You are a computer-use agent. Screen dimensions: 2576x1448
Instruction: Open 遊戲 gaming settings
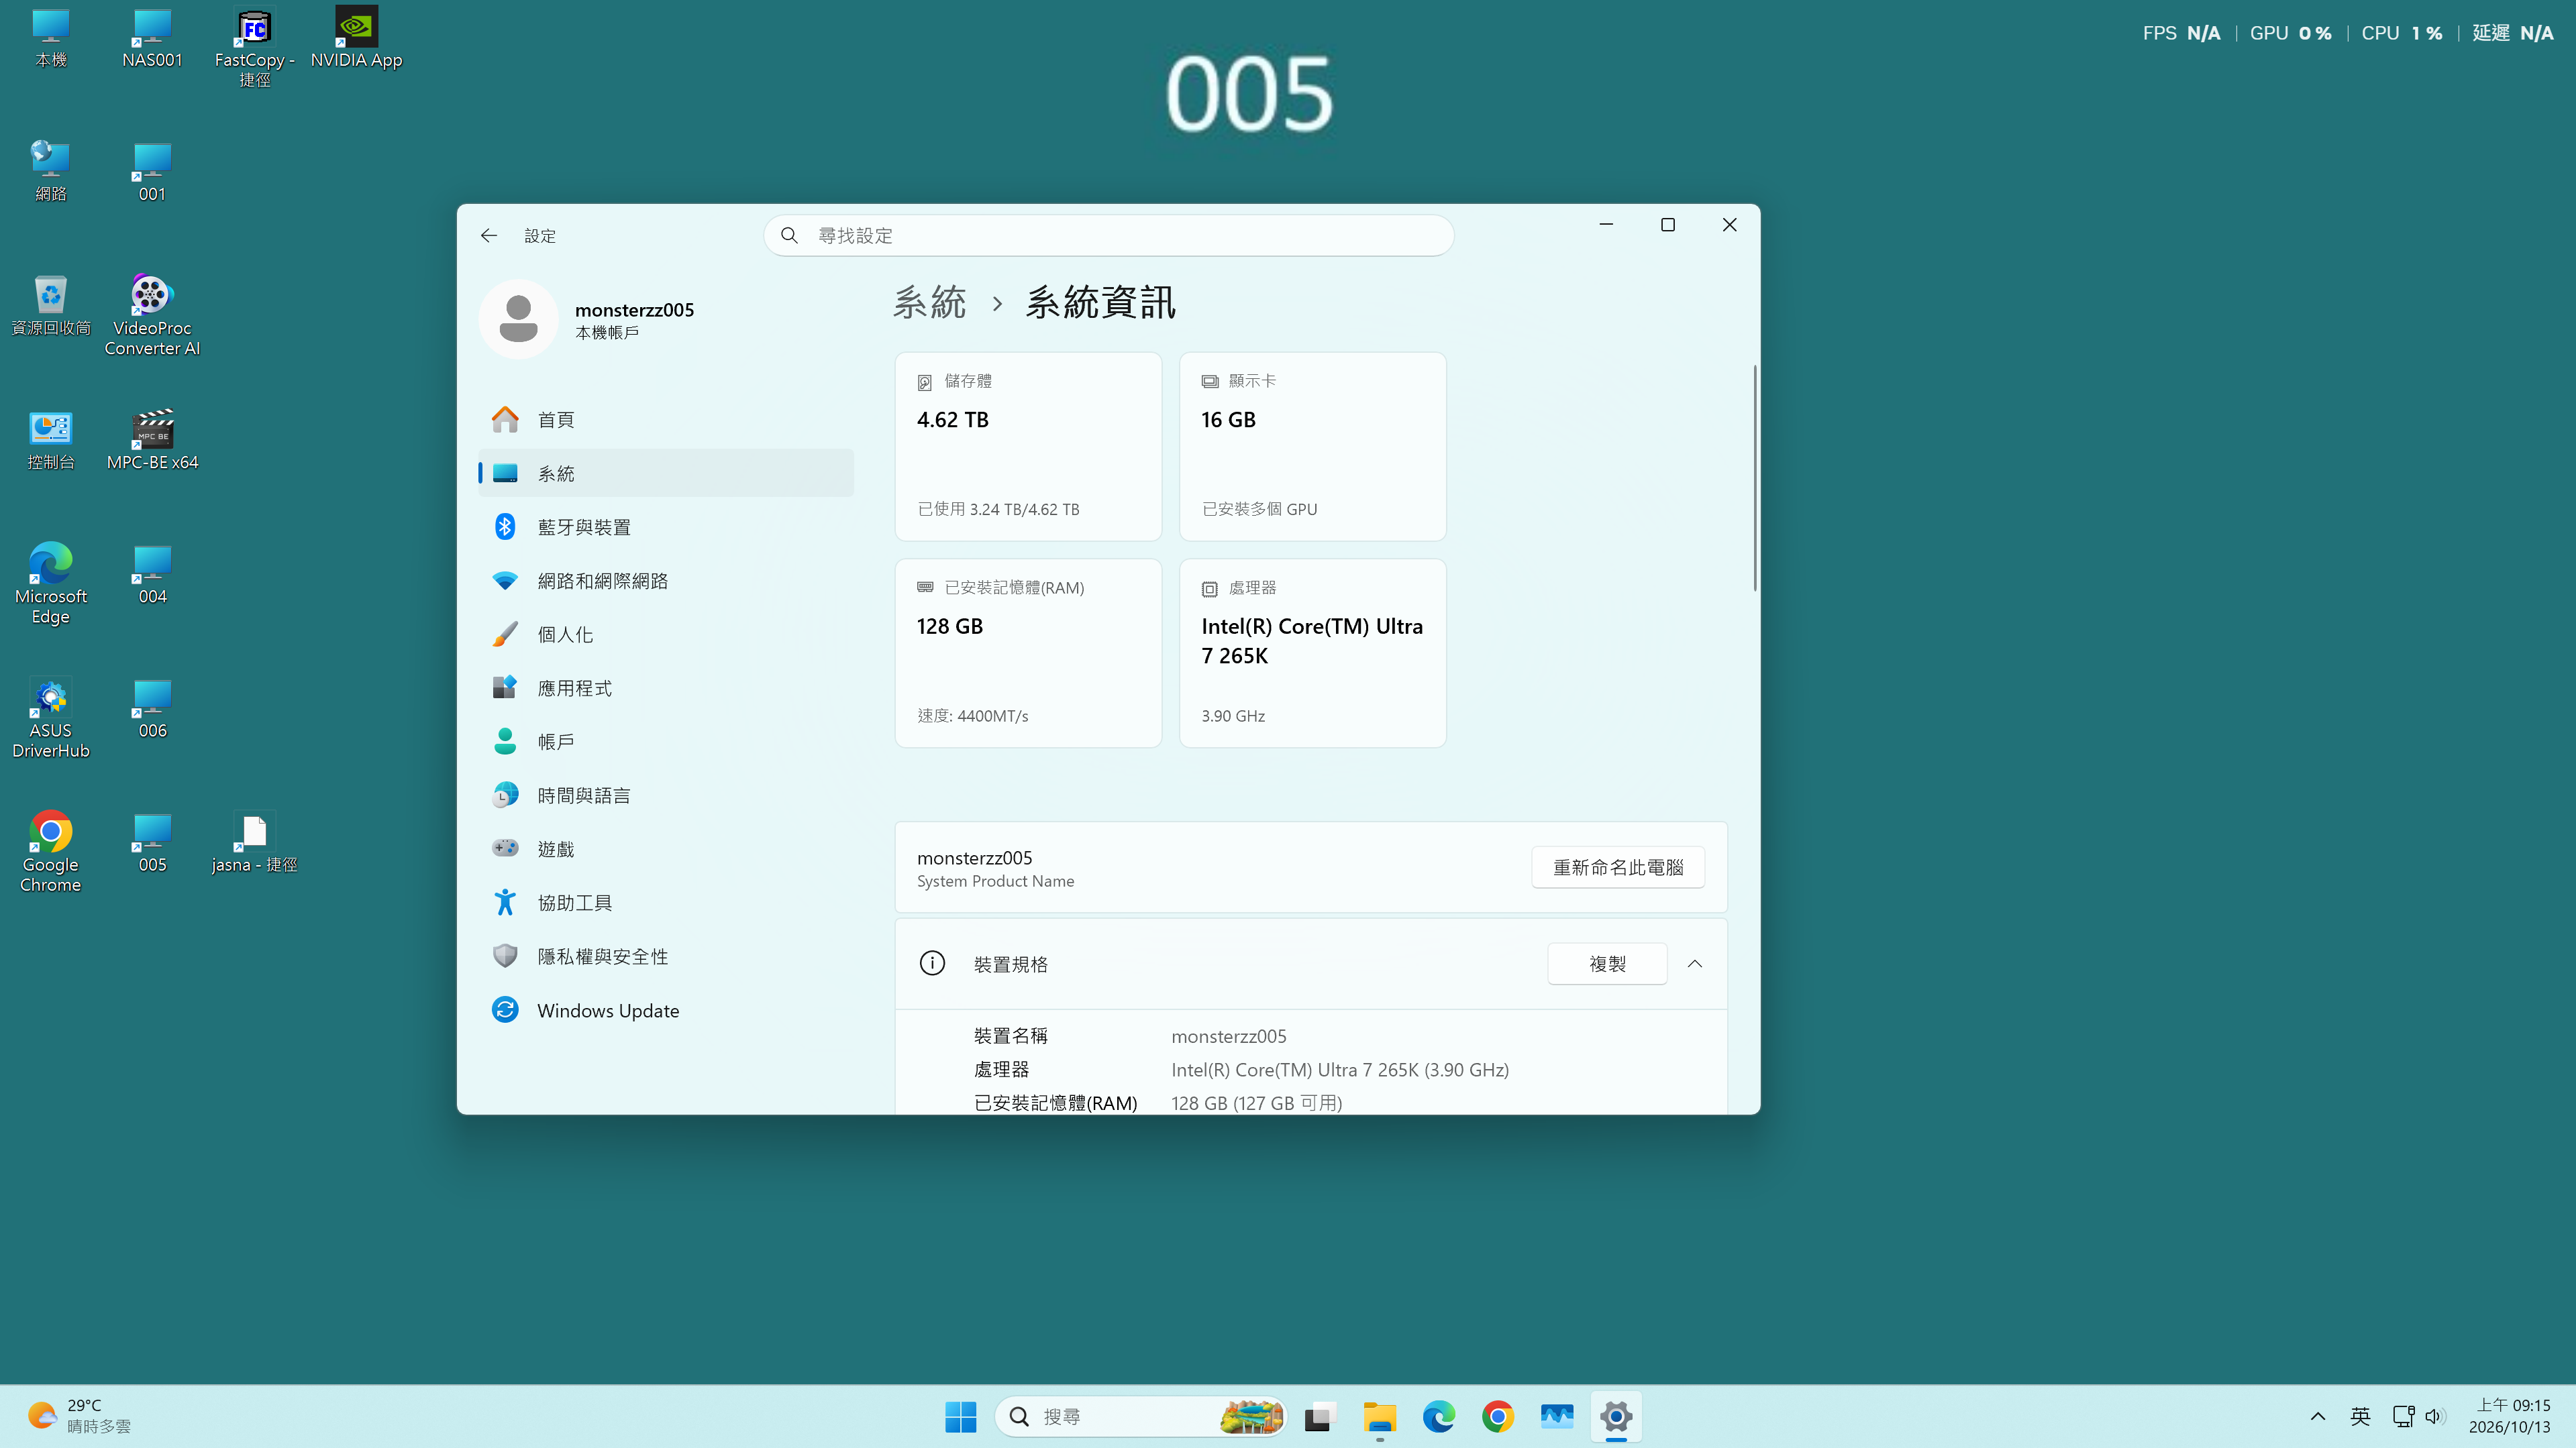pos(666,848)
